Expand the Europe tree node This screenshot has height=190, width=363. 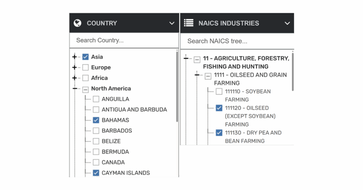[74, 67]
